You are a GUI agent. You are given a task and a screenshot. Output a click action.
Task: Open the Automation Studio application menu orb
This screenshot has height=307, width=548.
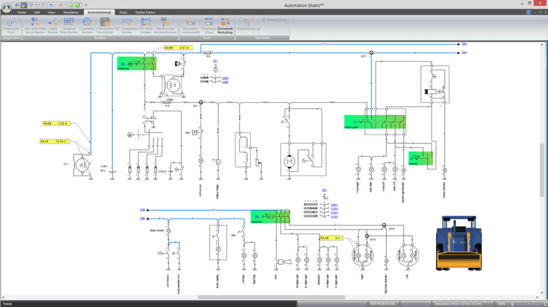(6, 7)
